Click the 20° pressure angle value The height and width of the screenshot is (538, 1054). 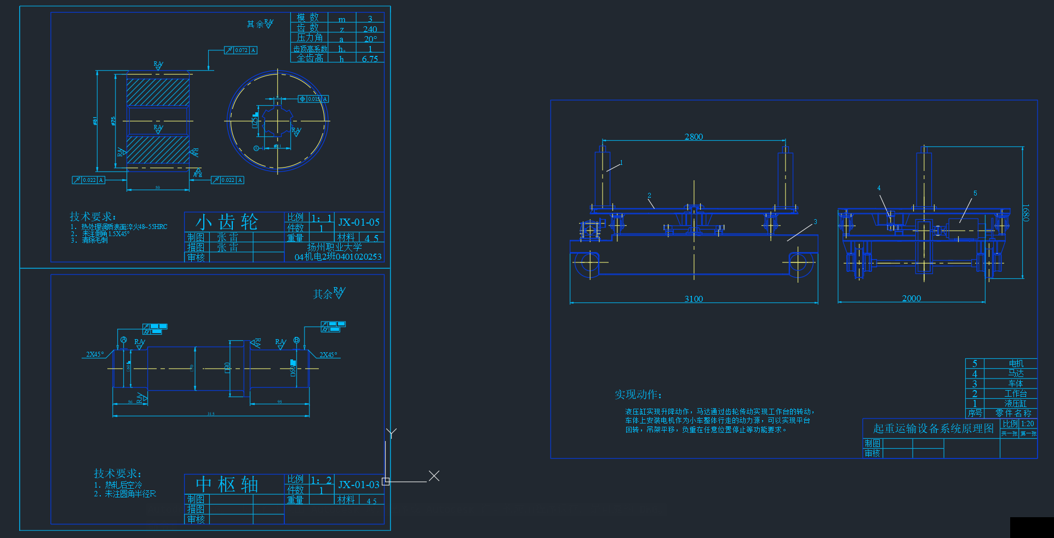coord(370,39)
